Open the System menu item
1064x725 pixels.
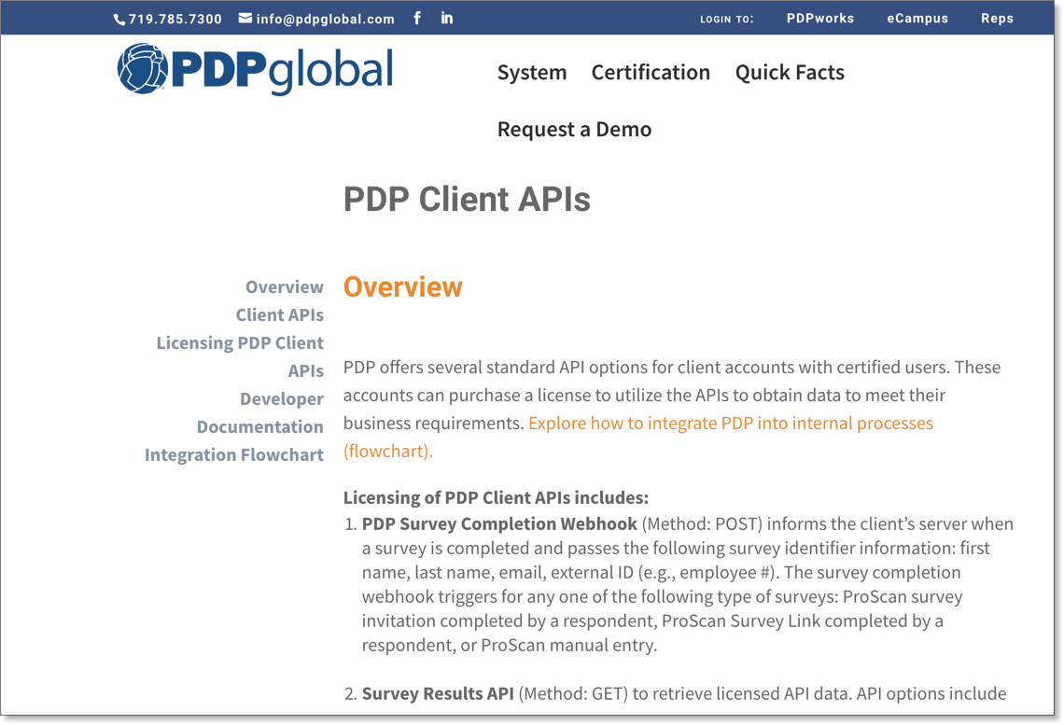pos(531,73)
